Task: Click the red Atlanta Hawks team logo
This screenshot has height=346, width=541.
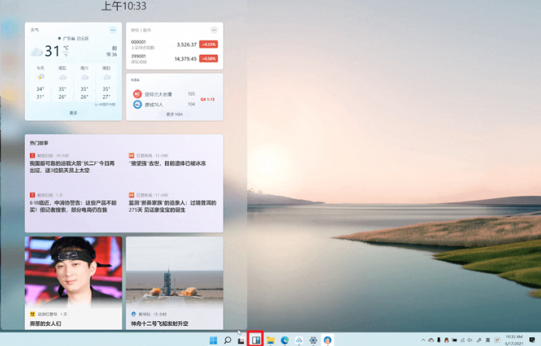Action: tap(138, 94)
